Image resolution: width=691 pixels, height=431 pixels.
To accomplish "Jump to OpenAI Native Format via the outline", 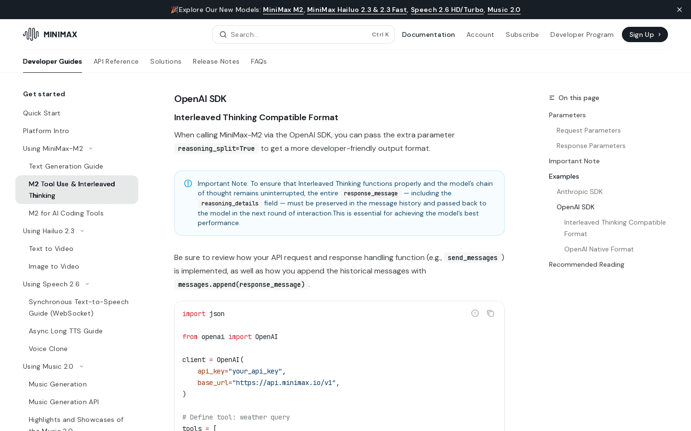I will (x=599, y=249).
